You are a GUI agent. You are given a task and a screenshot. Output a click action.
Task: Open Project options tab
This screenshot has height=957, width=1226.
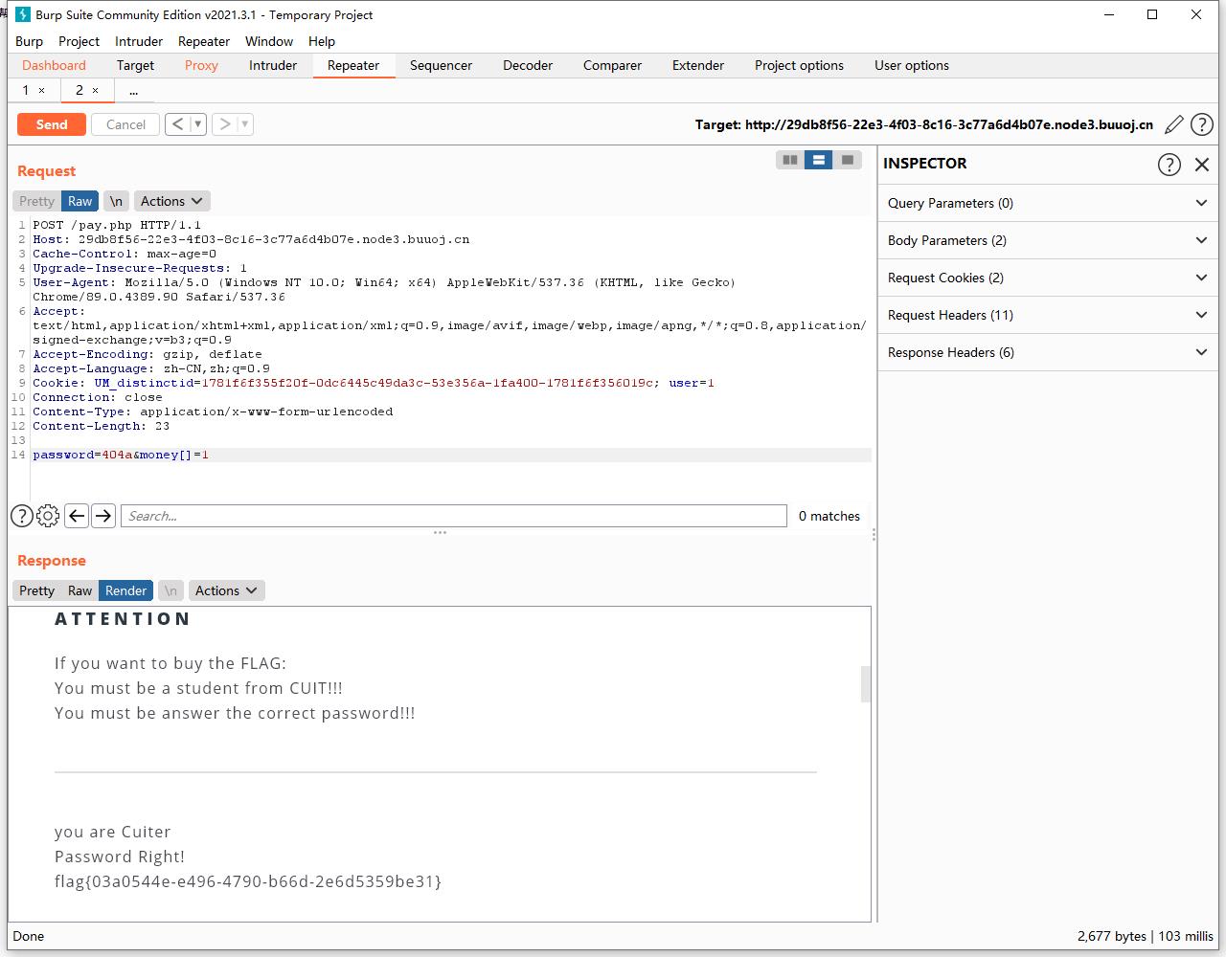coord(799,65)
